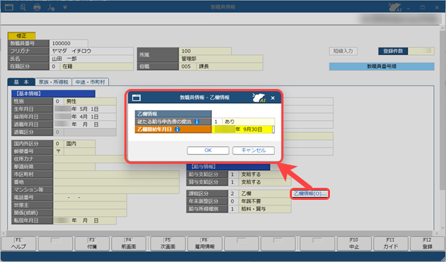Click the window icon in main title bar
Viewport: 446px width, 262px height.
[x=9, y=7]
